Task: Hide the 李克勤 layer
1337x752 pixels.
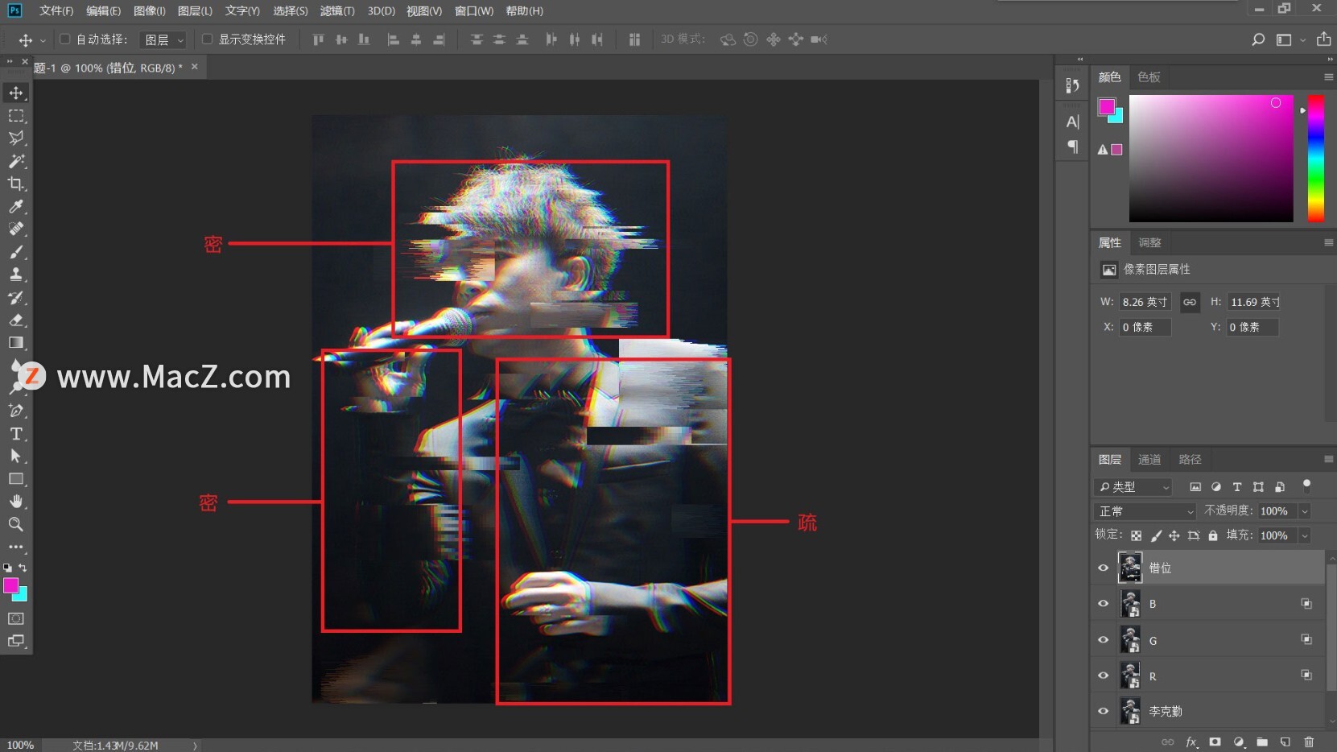Action: click(1104, 711)
